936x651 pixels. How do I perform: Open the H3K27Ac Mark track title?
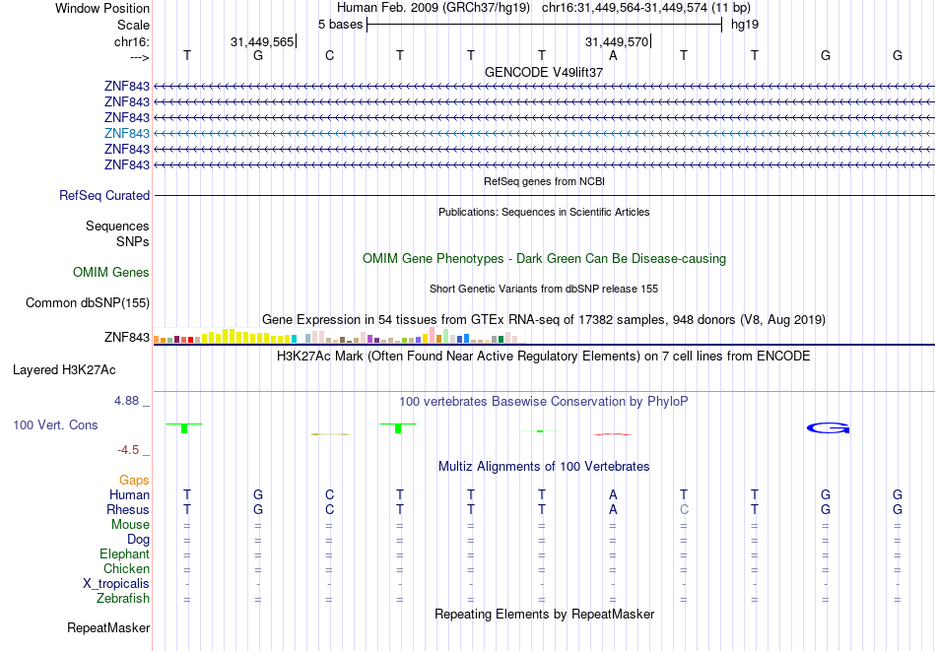(544, 357)
